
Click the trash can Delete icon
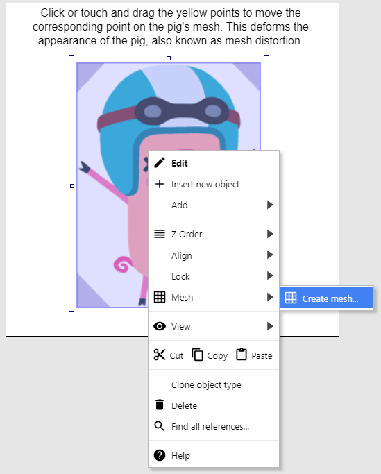pos(160,405)
